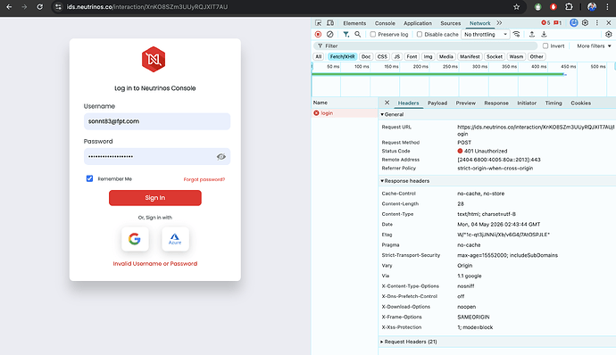Reload the current page
The height and width of the screenshot is (355, 616).
click(39, 6)
